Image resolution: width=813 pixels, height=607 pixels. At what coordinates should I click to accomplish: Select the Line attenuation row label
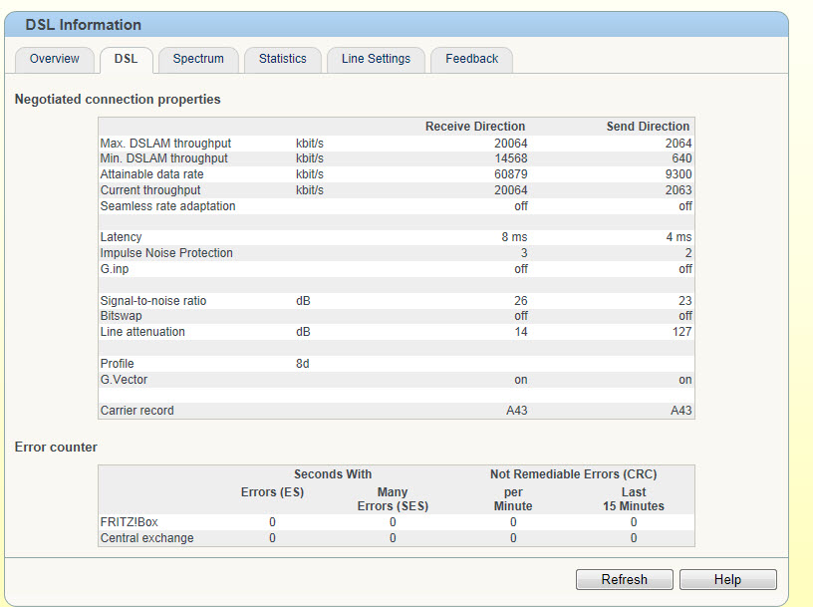click(142, 332)
